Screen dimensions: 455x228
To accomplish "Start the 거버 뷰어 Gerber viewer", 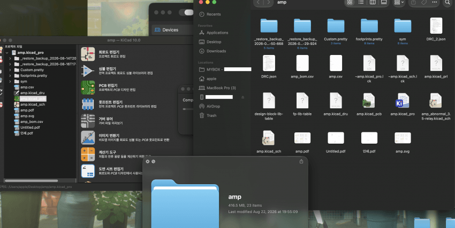I will tap(88, 121).
